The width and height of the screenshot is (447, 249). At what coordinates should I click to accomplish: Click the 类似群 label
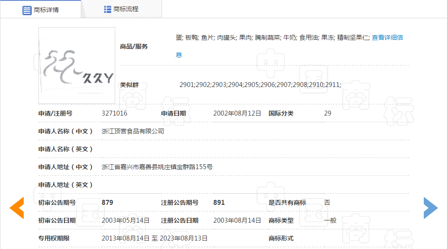click(129, 85)
